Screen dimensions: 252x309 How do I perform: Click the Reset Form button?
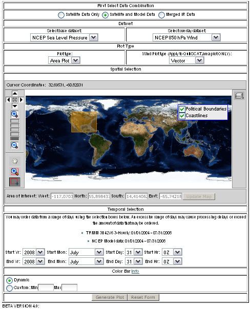(x=143, y=297)
